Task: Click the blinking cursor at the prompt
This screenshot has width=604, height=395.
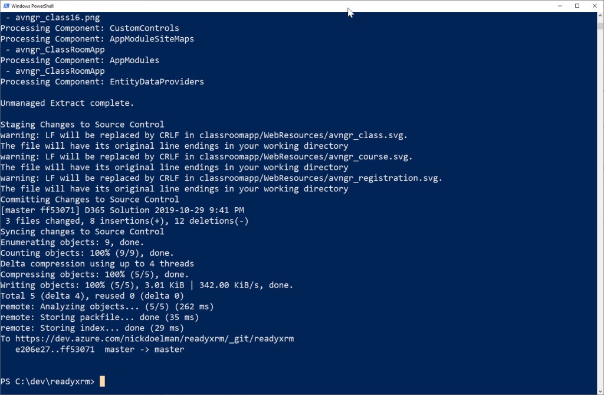Action: 102,381
